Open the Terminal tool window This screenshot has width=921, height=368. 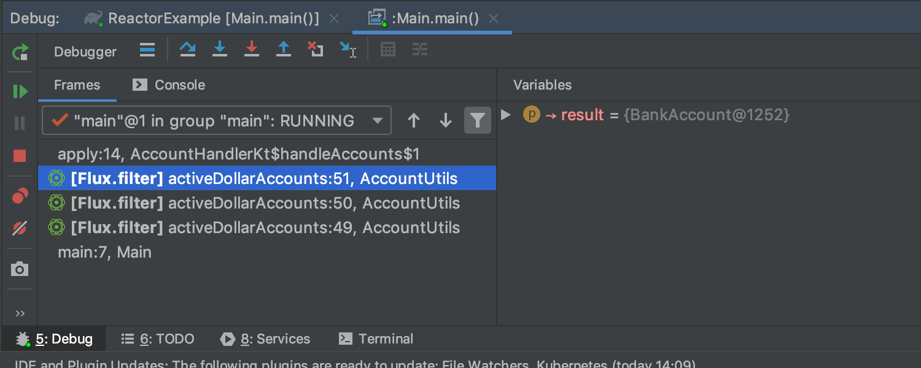tap(376, 339)
